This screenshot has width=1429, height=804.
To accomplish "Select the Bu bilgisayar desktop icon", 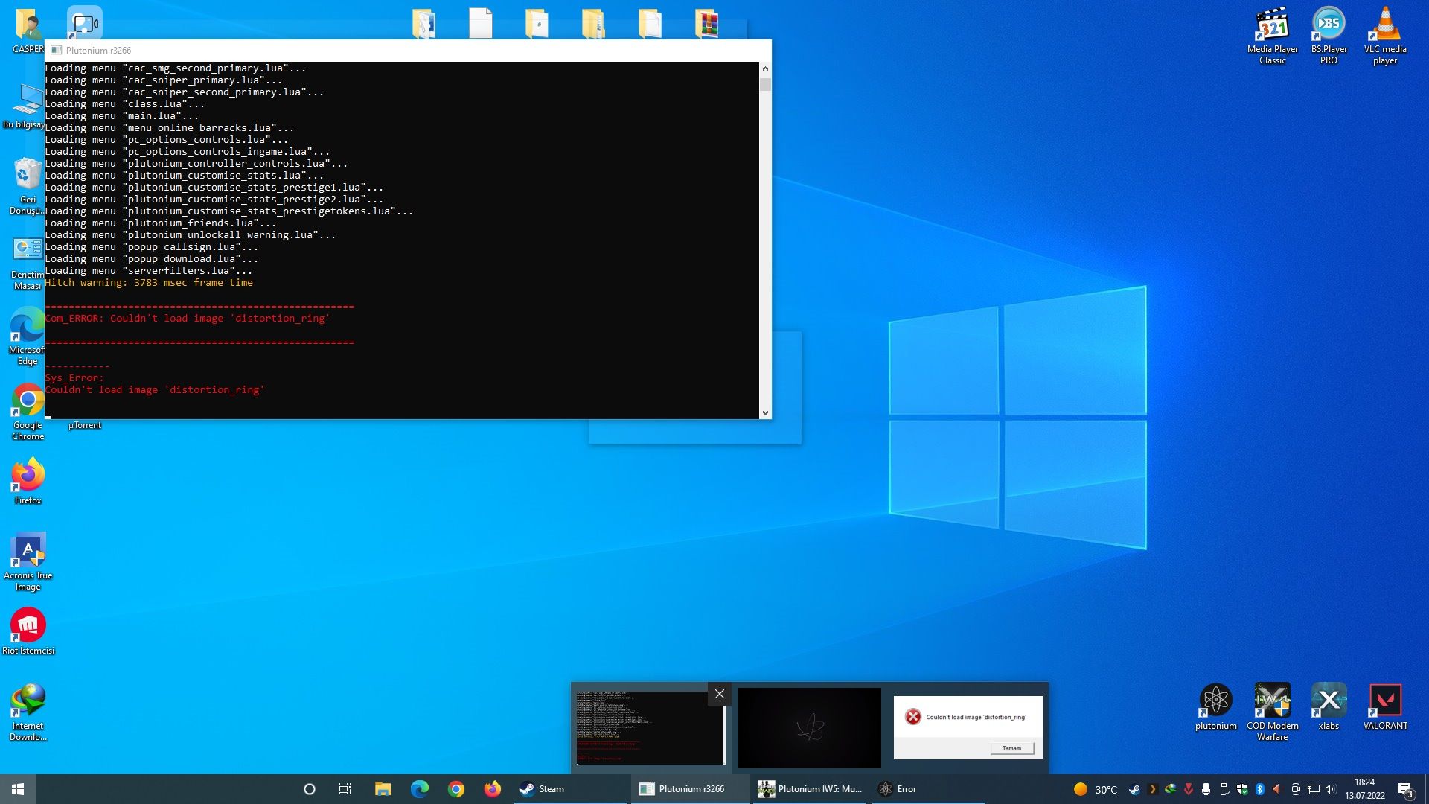I will (24, 106).
